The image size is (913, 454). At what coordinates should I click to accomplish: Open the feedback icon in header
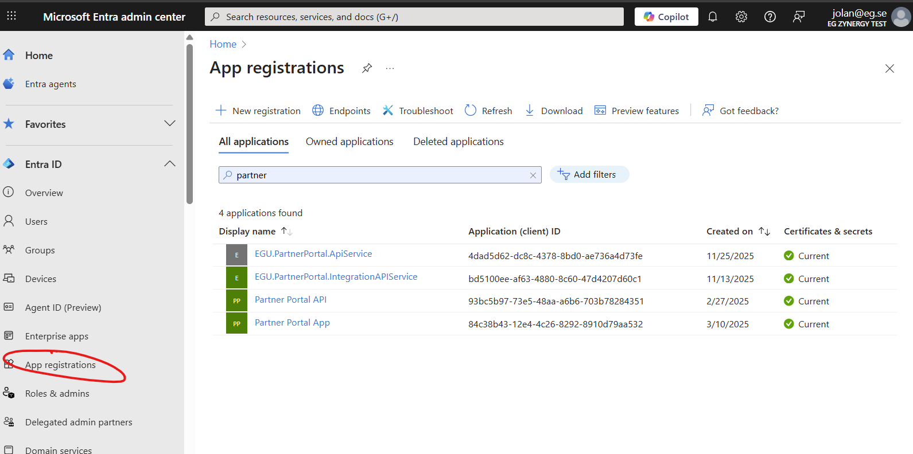(x=799, y=17)
